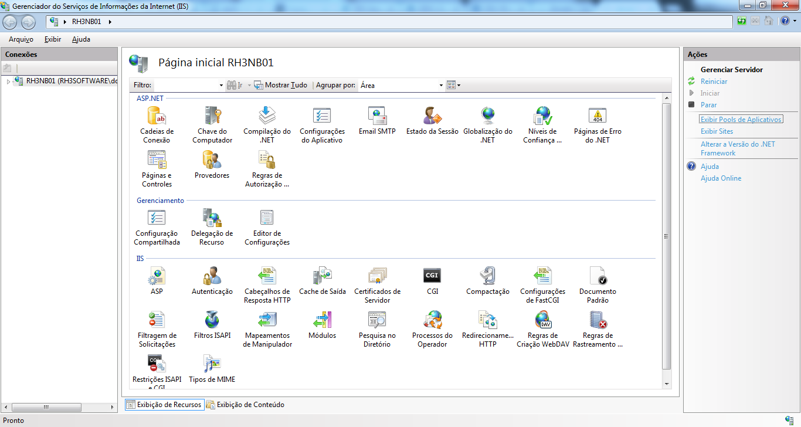
Task: Click in the Filtro text field
Action: click(x=185, y=86)
